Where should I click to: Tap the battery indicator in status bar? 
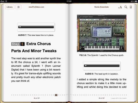point(136,1)
